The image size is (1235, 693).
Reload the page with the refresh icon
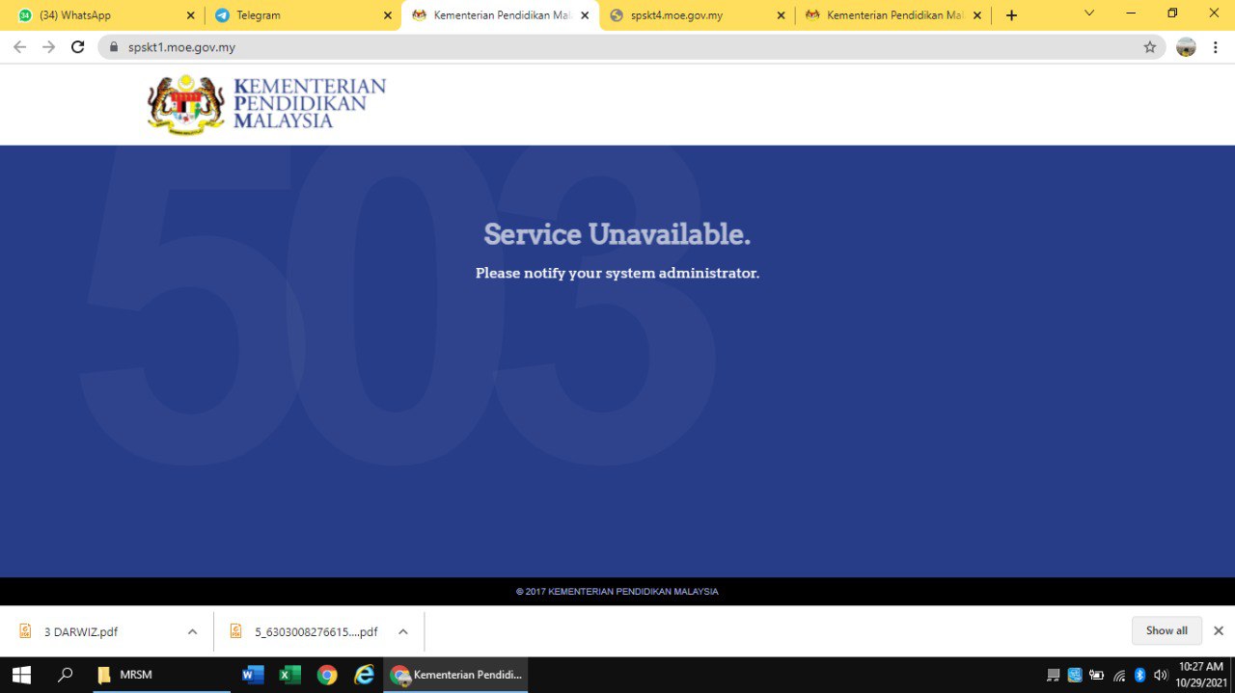(78, 47)
